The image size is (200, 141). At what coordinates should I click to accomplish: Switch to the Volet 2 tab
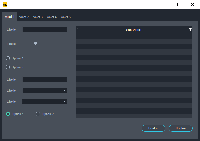point(24,17)
